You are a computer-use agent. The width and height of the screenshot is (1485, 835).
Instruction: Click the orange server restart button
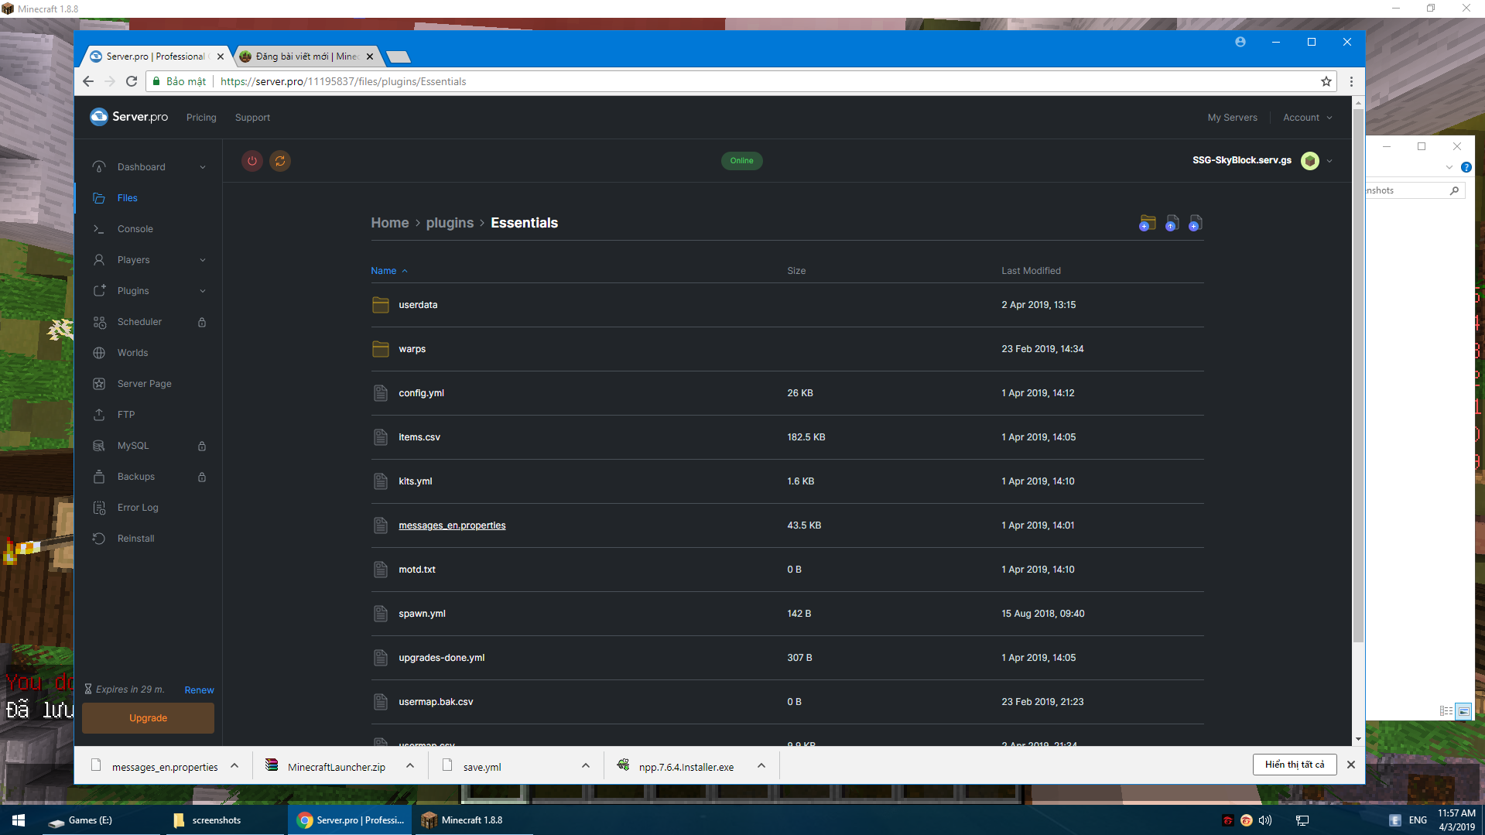280,161
